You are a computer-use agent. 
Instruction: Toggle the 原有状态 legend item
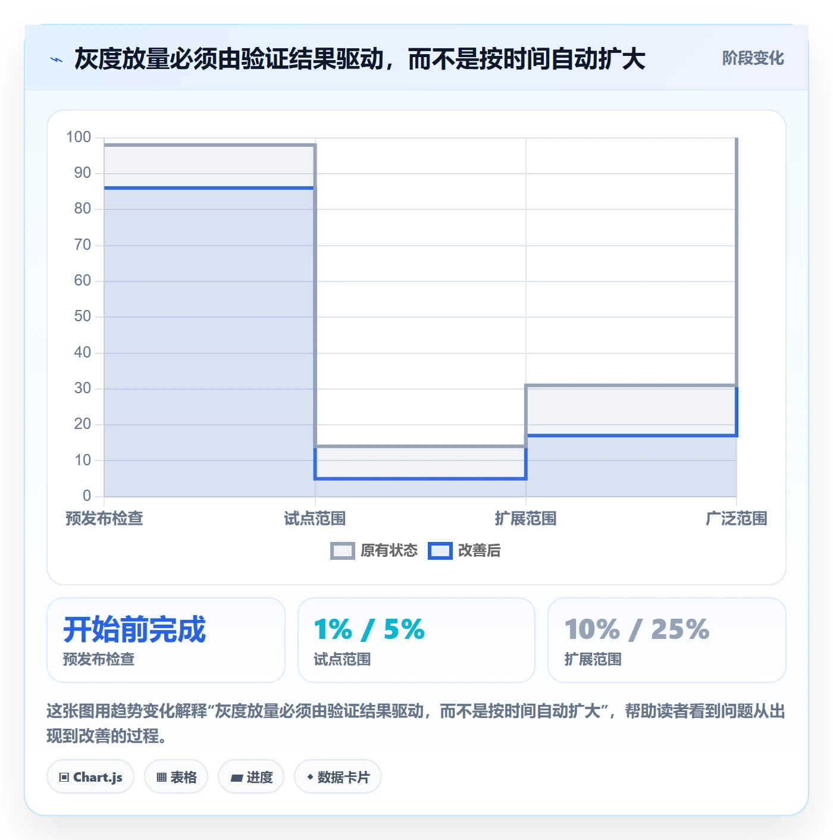(374, 551)
